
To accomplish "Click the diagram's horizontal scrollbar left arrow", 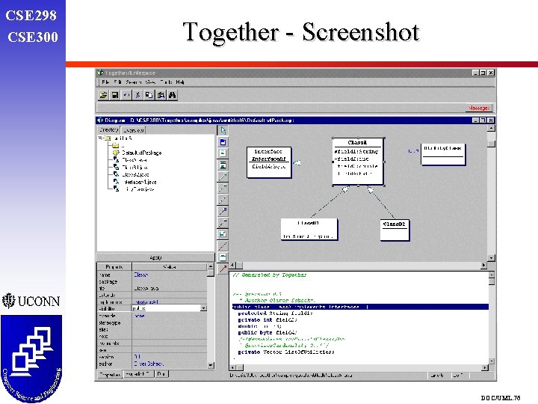I will pos(232,265).
